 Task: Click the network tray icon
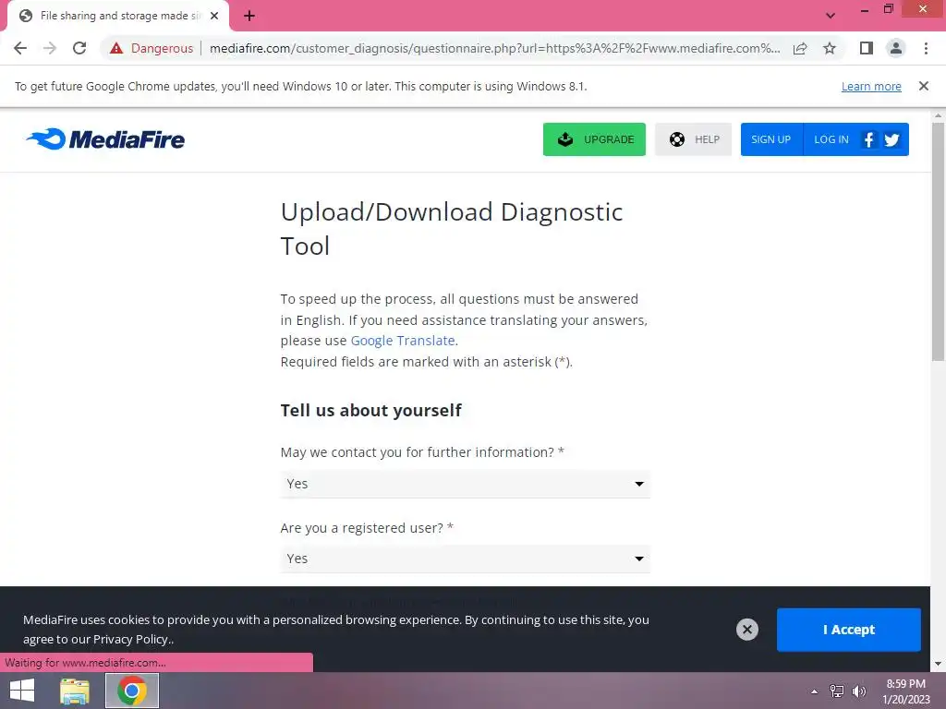click(837, 691)
